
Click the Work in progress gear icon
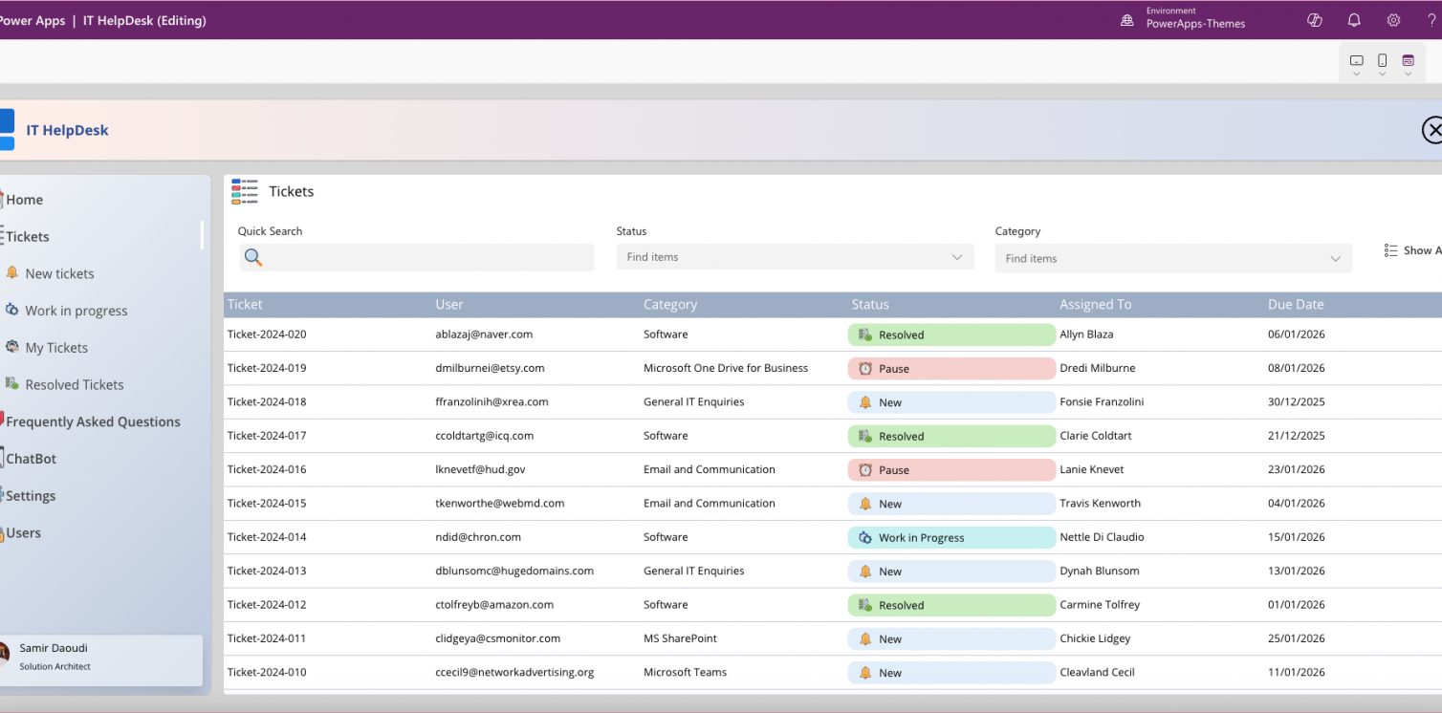tap(11, 310)
